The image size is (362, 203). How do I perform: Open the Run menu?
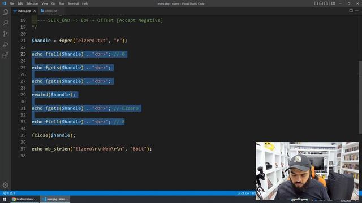point(62,3)
